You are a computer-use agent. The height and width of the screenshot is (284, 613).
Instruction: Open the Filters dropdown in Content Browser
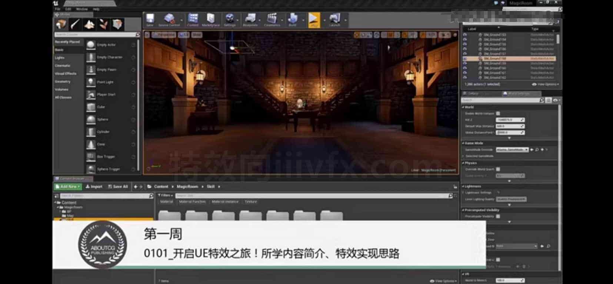[x=165, y=195]
